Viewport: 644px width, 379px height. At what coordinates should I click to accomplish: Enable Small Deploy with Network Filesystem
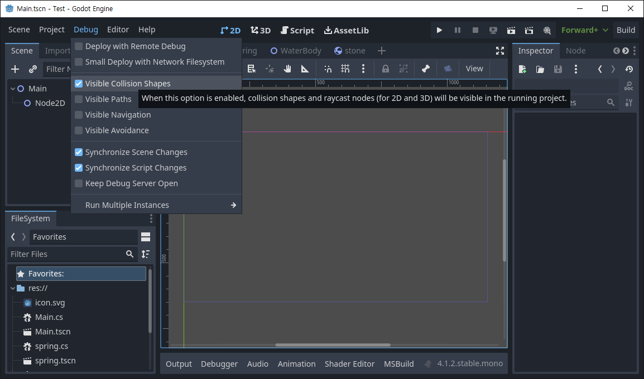pyautogui.click(x=156, y=62)
